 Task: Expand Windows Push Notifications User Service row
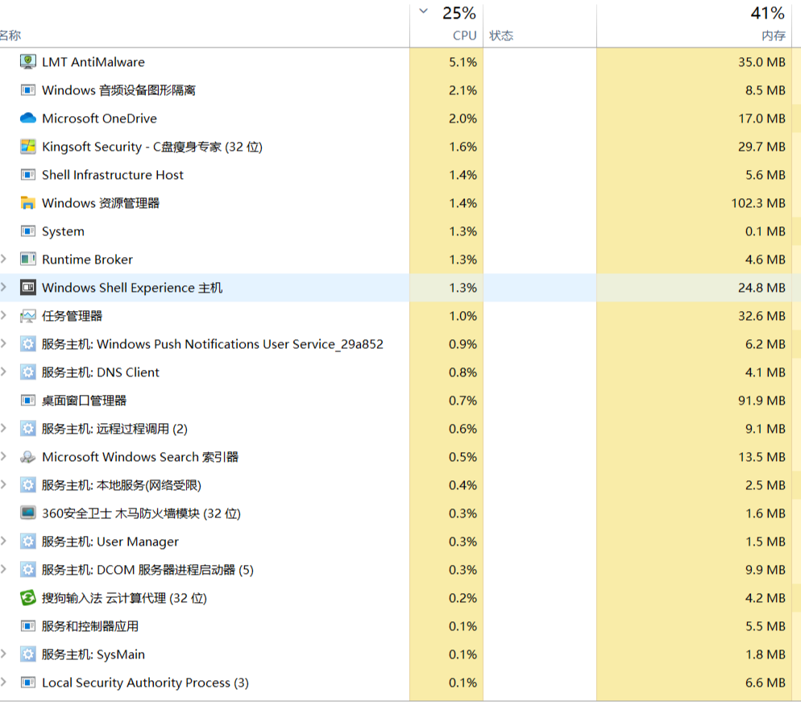pos(3,343)
